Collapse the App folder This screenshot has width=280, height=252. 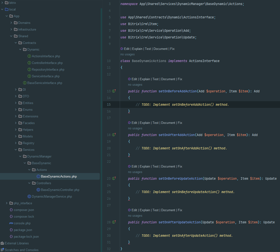(7, 16)
